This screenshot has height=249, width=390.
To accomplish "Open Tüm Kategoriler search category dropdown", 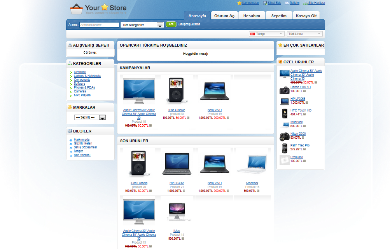I will pyautogui.click(x=142, y=25).
